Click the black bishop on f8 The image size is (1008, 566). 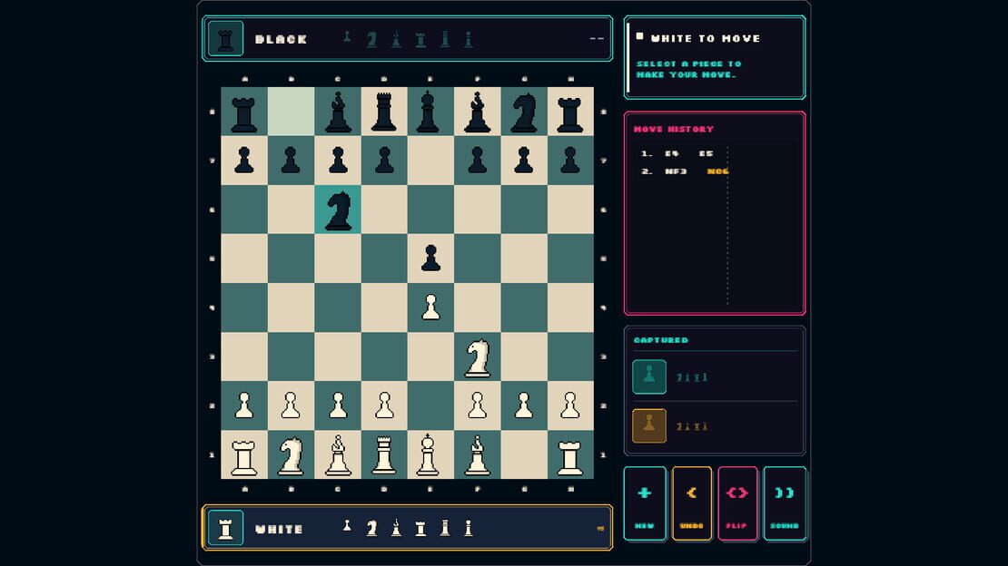point(477,112)
